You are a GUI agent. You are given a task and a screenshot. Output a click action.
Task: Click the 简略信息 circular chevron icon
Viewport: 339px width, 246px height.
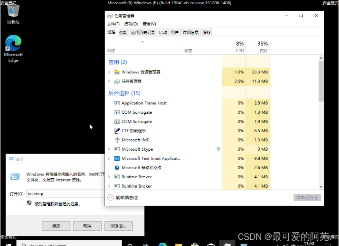(111, 198)
